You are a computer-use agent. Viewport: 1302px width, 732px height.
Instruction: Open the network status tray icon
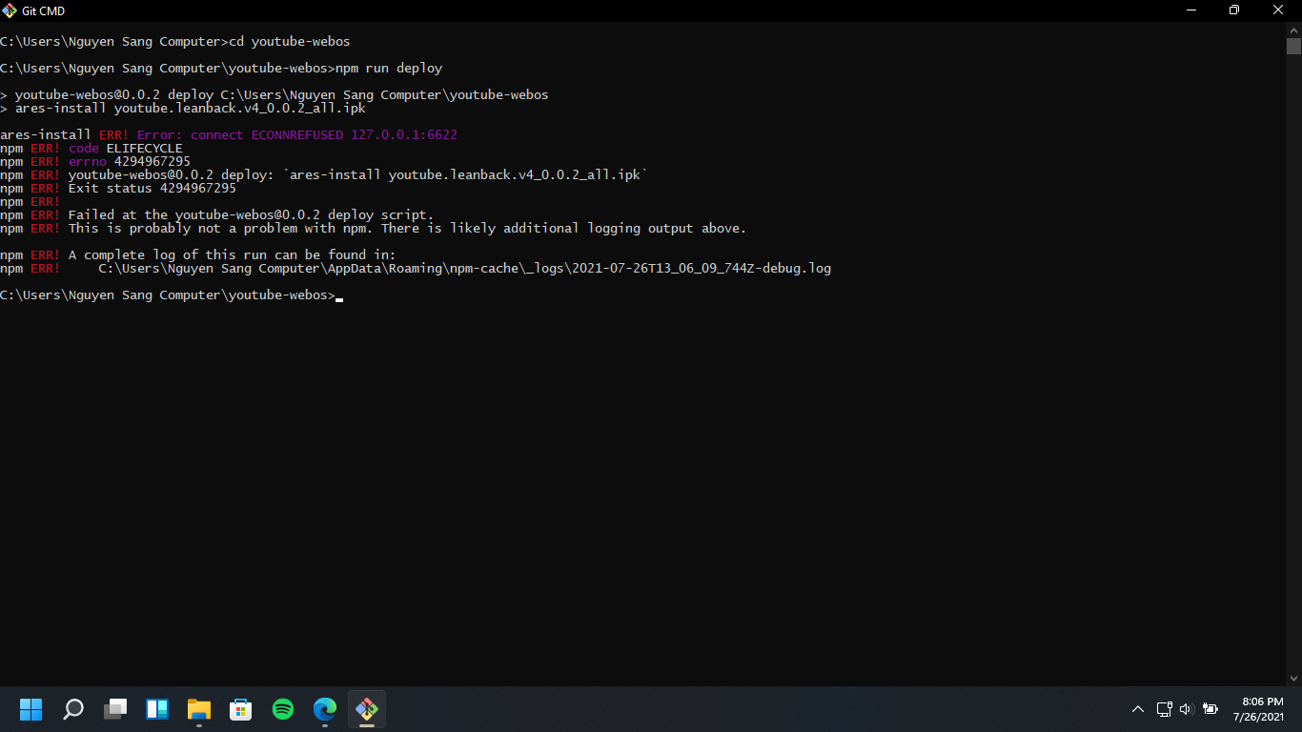tap(1164, 709)
